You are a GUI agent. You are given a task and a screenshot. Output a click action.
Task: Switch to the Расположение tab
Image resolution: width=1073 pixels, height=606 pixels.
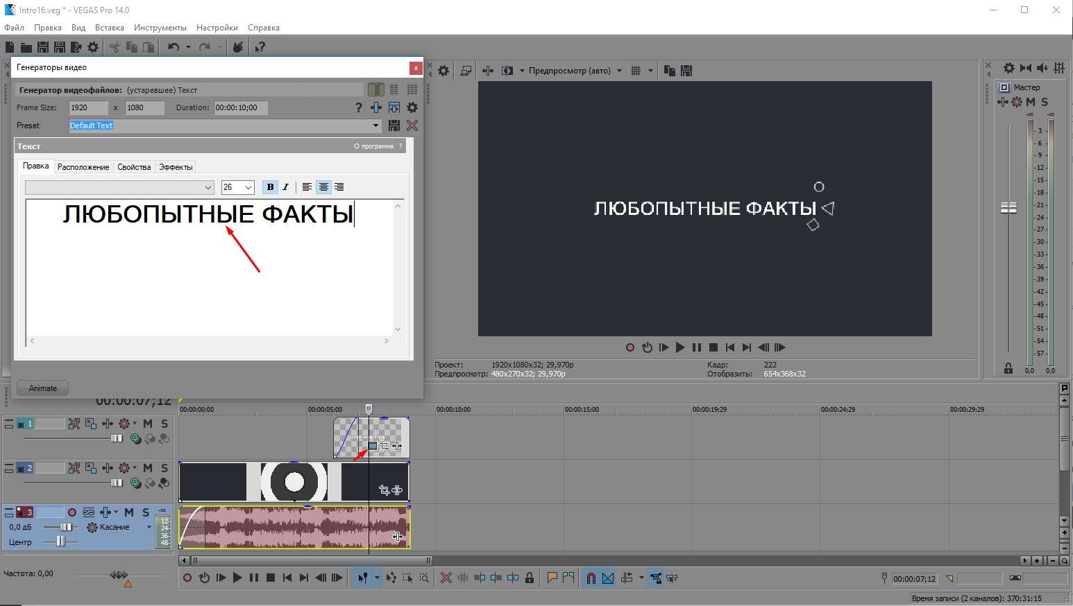[83, 167]
